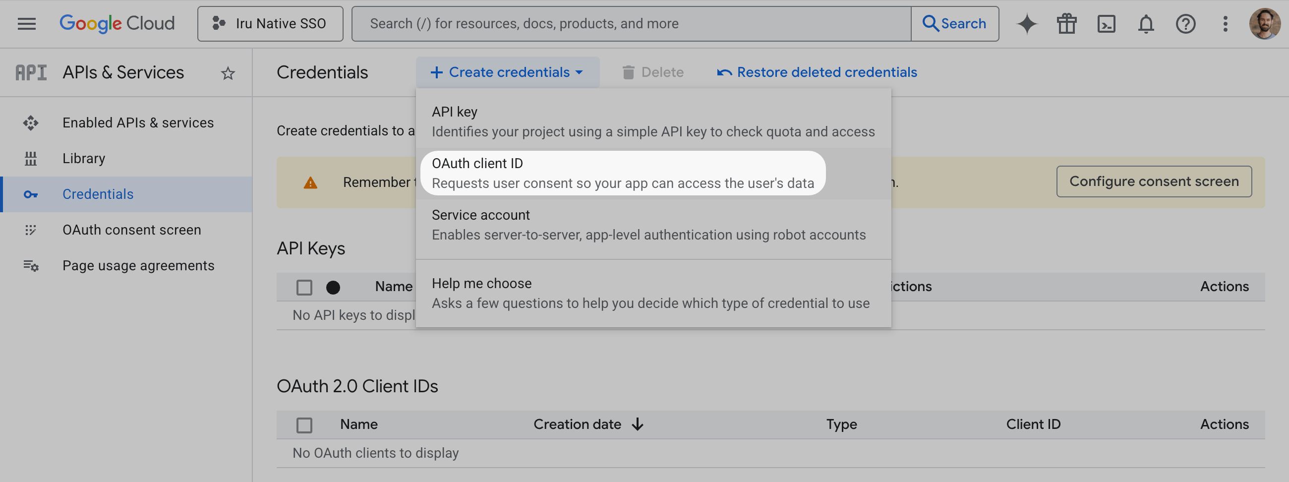
Task: Click Restore deleted credentials
Action: click(817, 72)
